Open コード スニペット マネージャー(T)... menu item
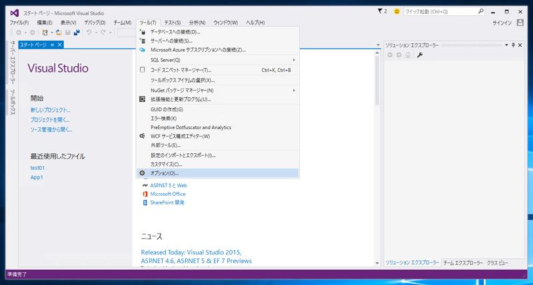 (218, 71)
